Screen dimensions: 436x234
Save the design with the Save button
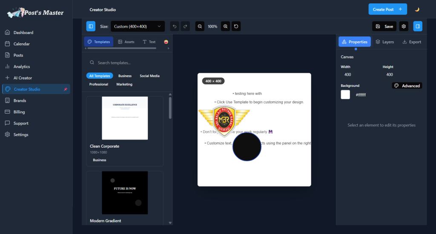click(384, 26)
